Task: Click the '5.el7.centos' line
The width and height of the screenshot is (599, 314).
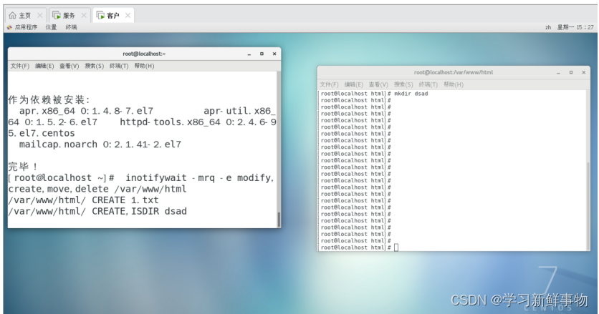Action: coord(42,134)
